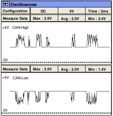Adjust the Time : 2ms timebase
The width and height of the screenshot is (113, 116).
pyautogui.click(x=98, y=11)
